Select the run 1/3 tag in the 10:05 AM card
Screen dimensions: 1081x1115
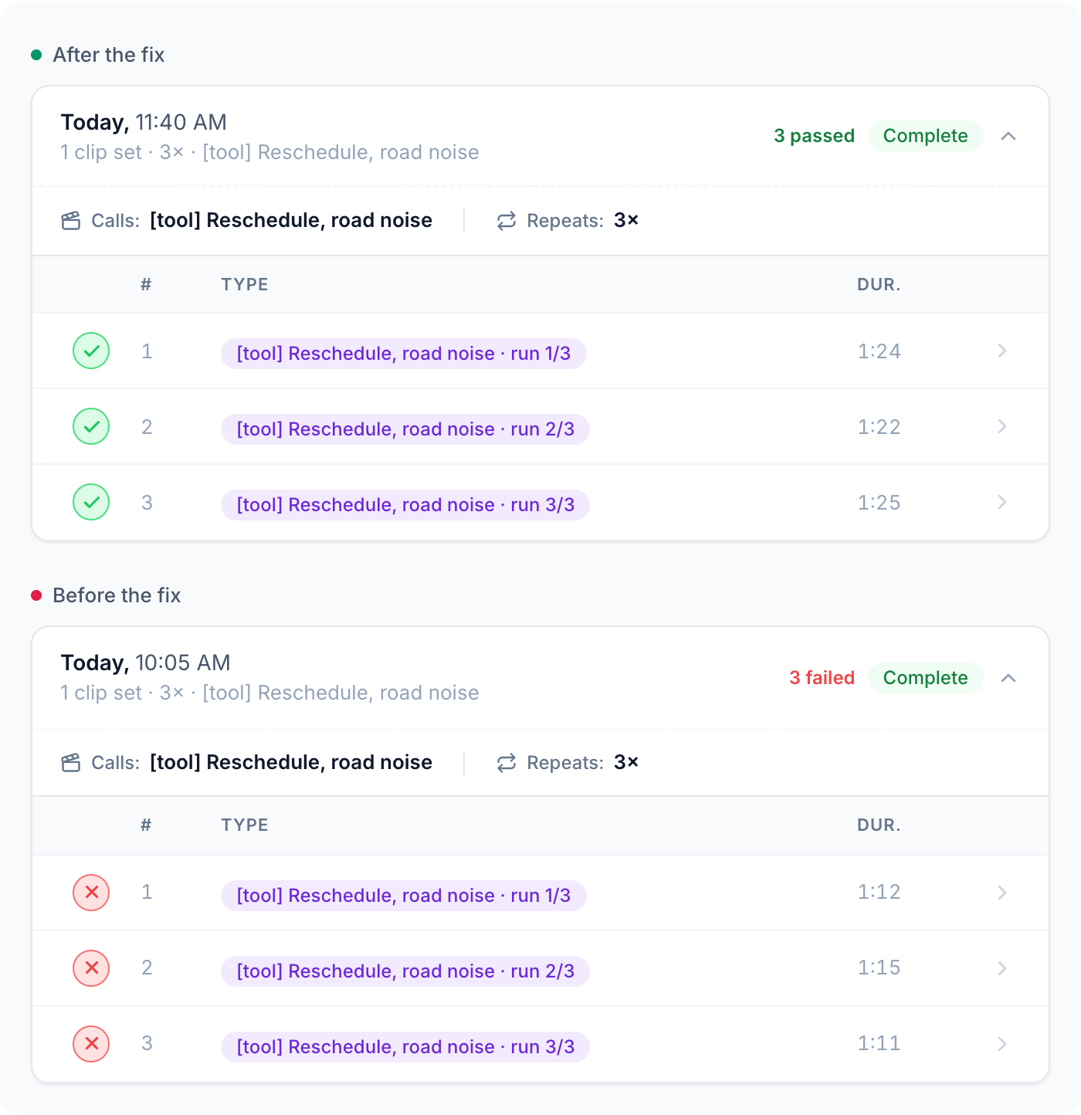tap(404, 896)
